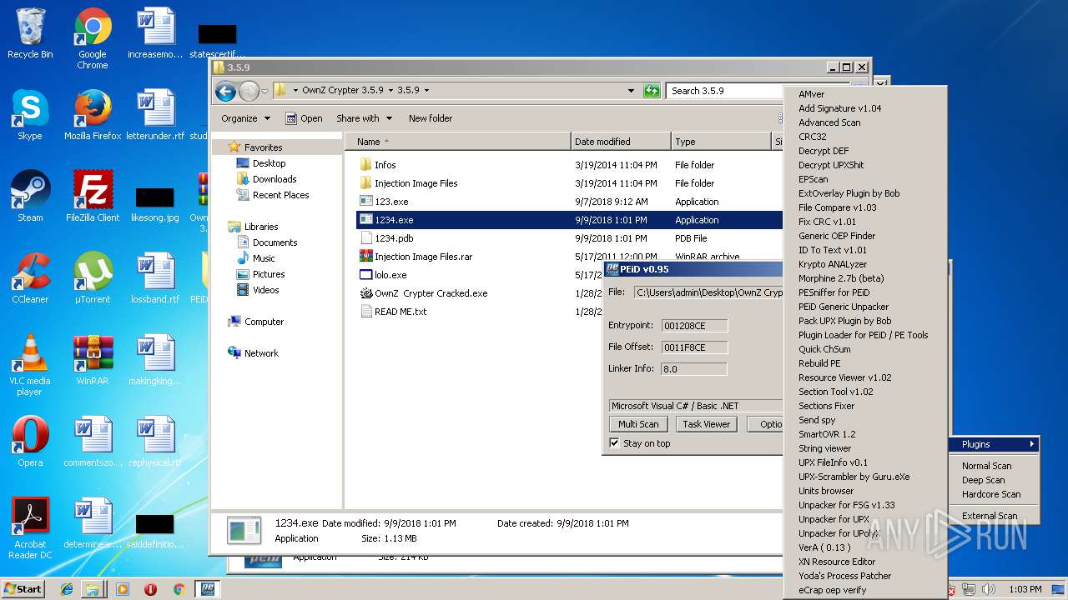
Task: Click the Start button
Action: (23, 589)
